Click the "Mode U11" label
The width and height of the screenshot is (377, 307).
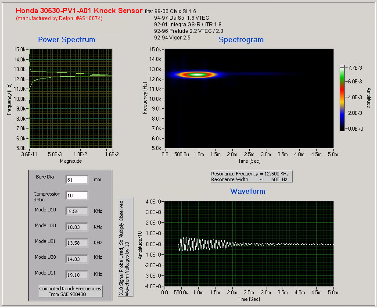pyautogui.click(x=45, y=273)
